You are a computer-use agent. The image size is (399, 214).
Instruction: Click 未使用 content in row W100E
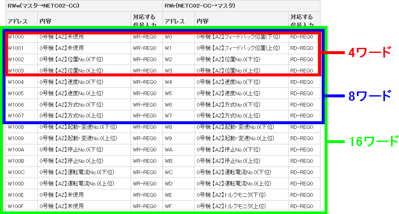point(84,195)
